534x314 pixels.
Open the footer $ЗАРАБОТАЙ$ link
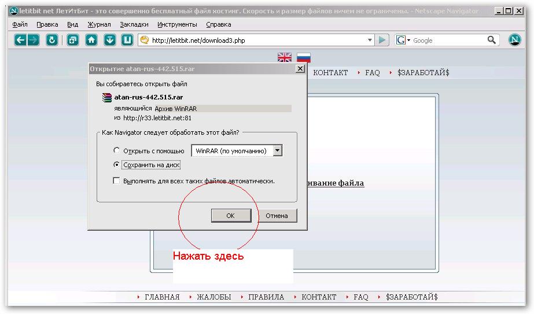[412, 297]
